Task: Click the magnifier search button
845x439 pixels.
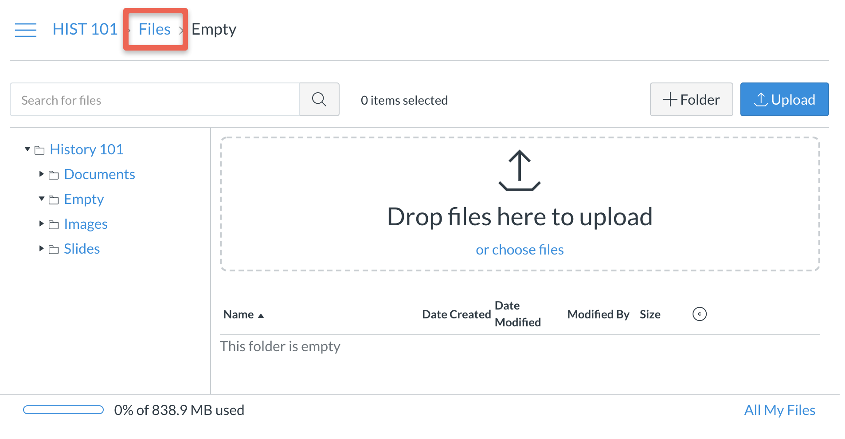Action: 319,99
